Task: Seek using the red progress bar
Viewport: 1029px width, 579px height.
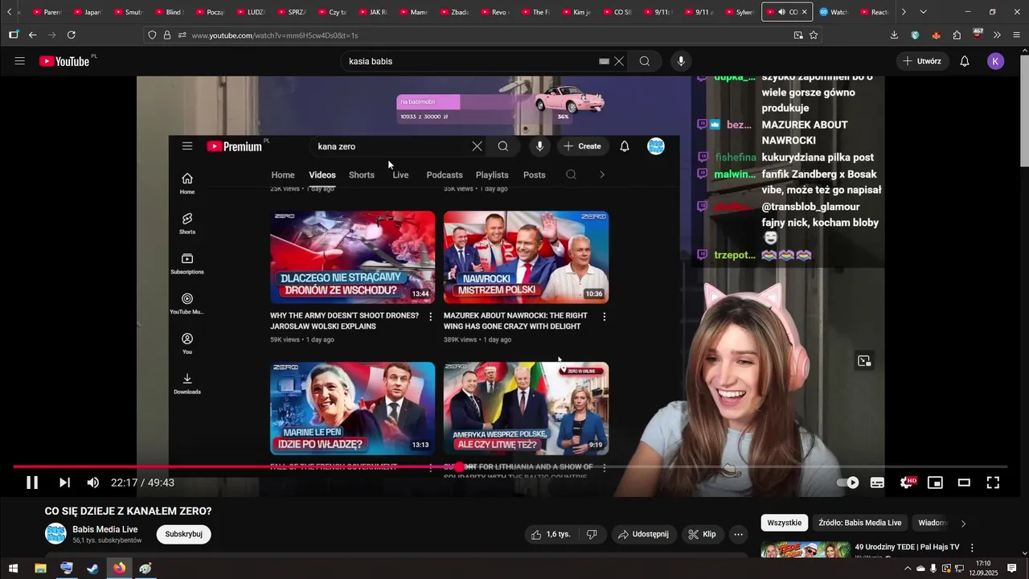Action: [x=510, y=466]
